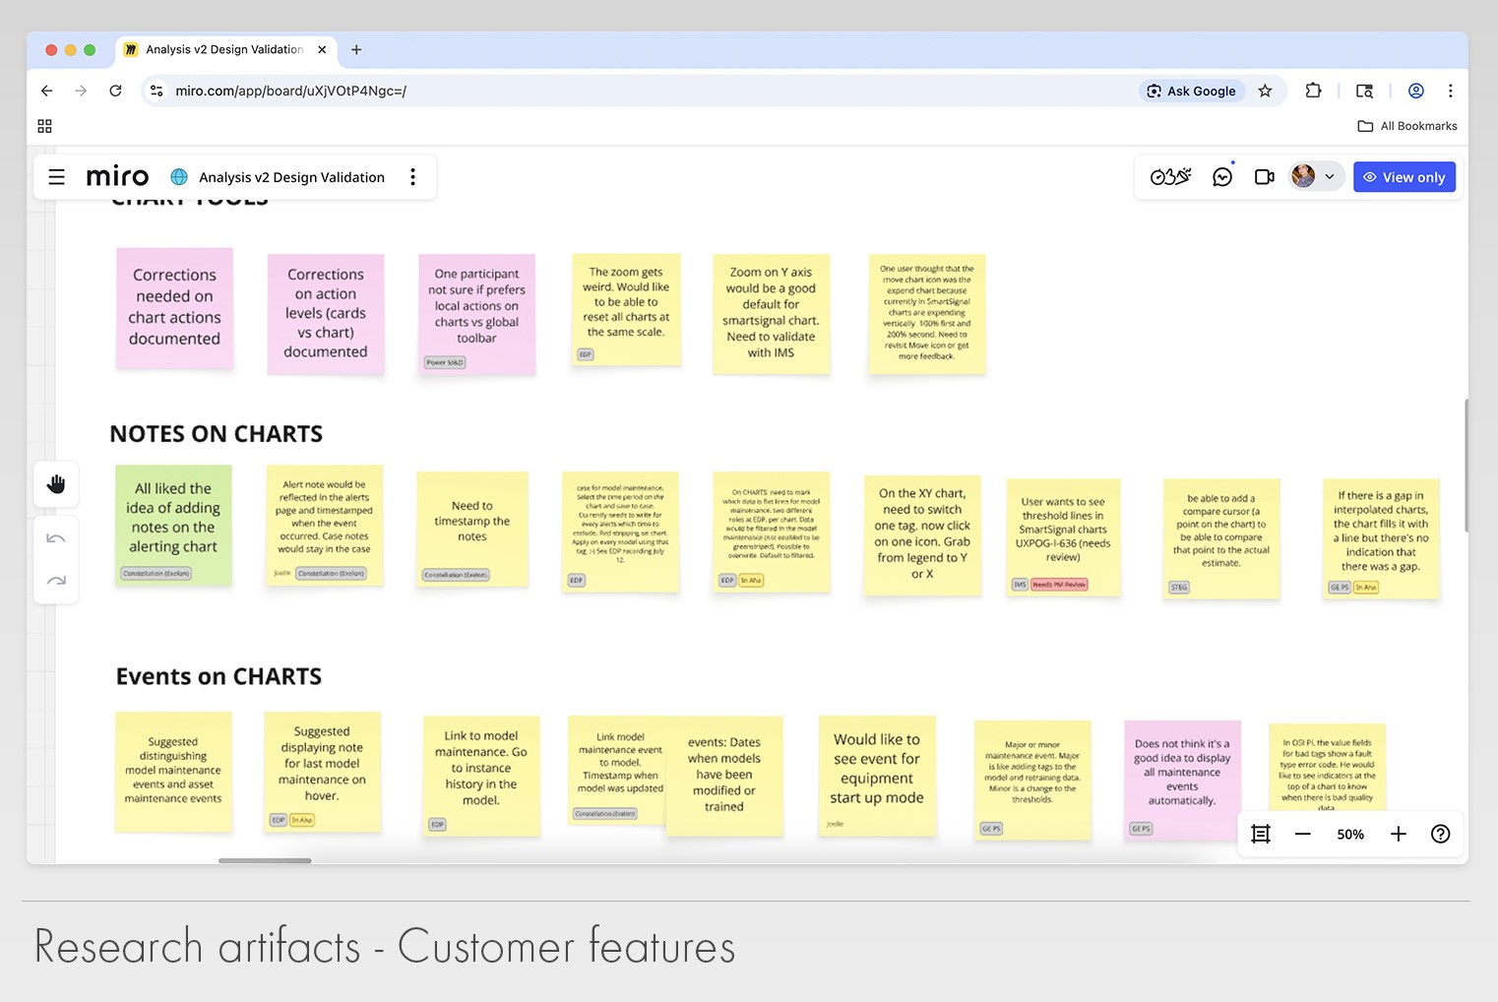The height and width of the screenshot is (1002, 1498).
Task: Open the comments speech bubble icon
Action: click(1222, 177)
